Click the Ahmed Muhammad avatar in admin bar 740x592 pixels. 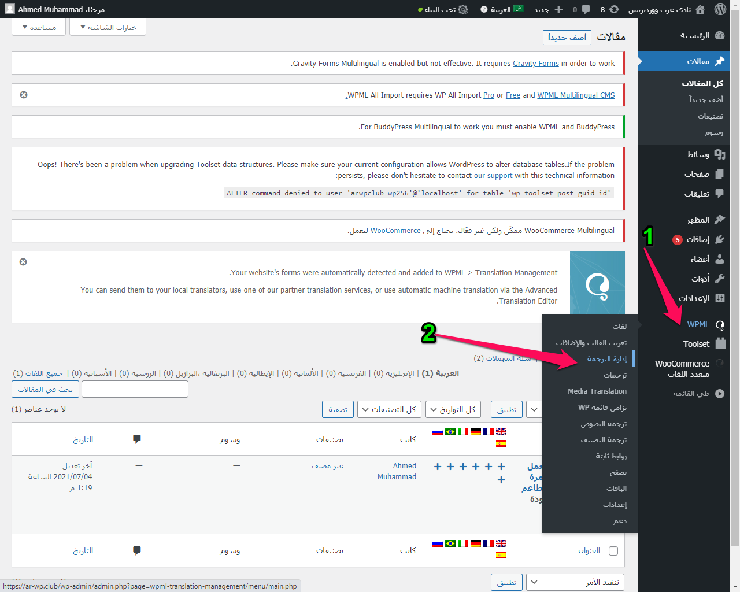click(10, 9)
